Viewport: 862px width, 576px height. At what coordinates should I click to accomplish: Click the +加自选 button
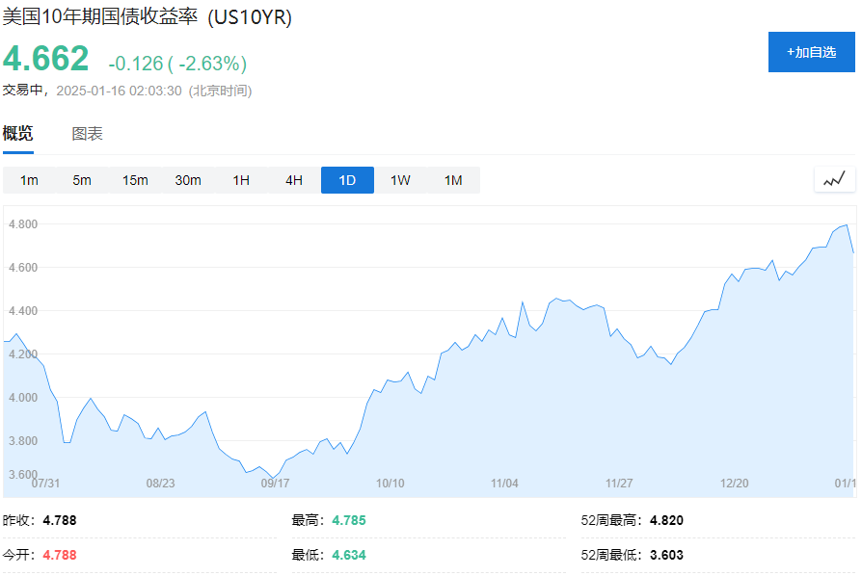pos(812,51)
